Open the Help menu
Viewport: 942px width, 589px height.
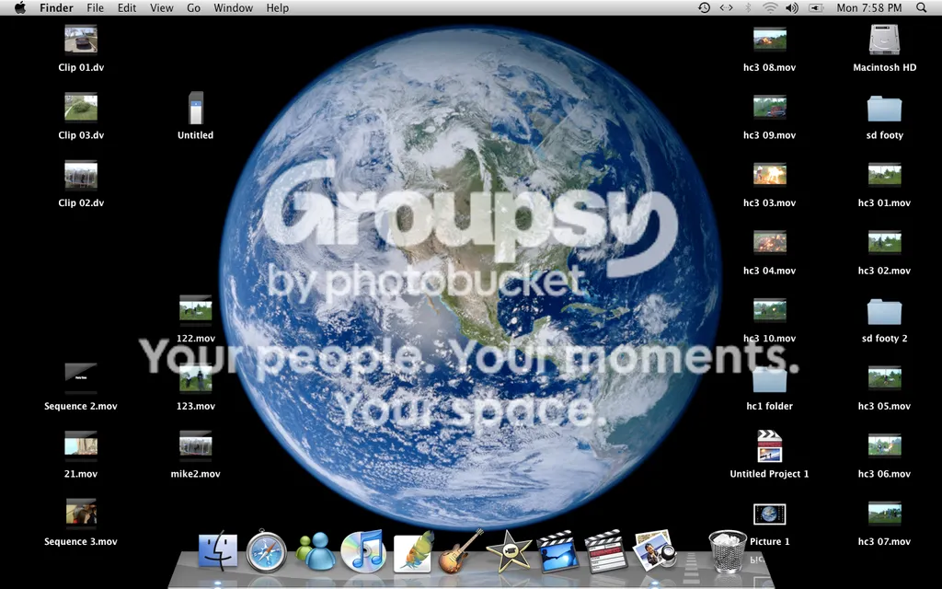[278, 7]
